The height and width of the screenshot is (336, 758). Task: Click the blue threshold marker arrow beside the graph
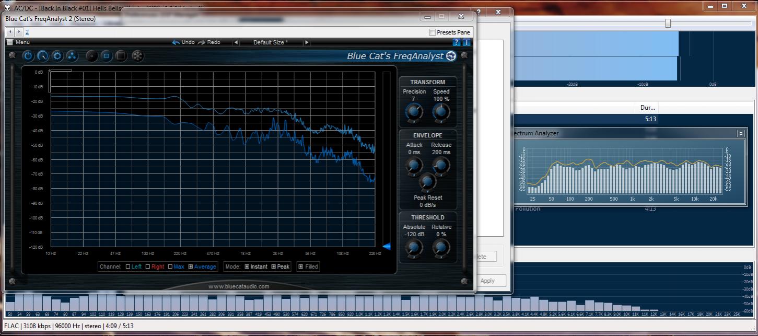387,246
